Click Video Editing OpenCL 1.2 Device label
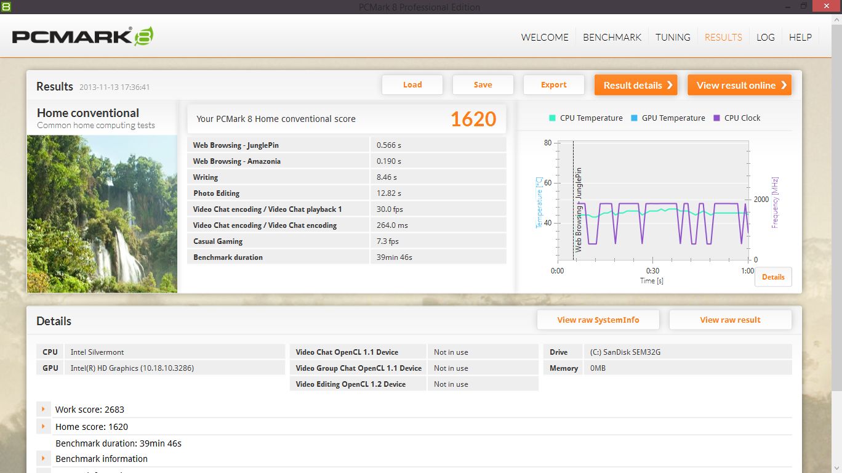842x473 pixels. [x=351, y=384]
